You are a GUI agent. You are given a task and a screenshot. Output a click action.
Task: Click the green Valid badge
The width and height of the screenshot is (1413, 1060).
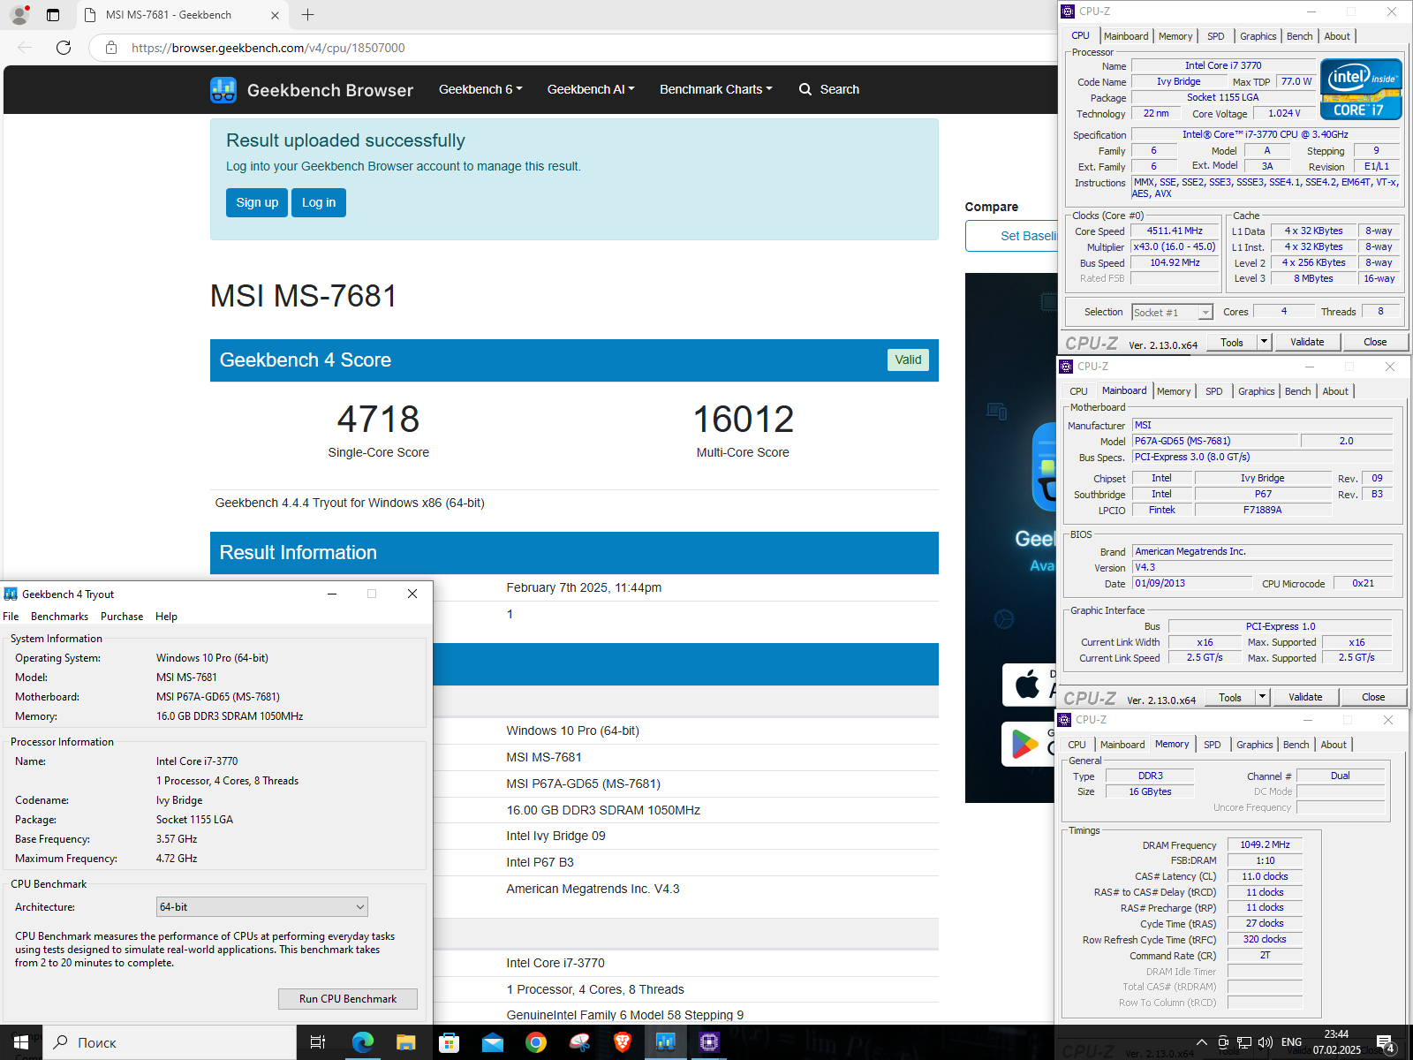(x=908, y=360)
